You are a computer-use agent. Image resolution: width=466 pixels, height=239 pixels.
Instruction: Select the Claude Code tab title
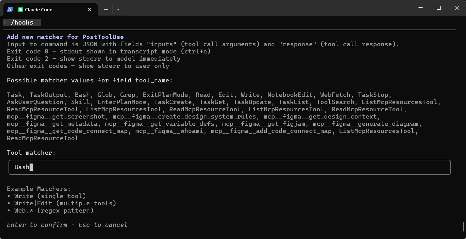(x=38, y=10)
